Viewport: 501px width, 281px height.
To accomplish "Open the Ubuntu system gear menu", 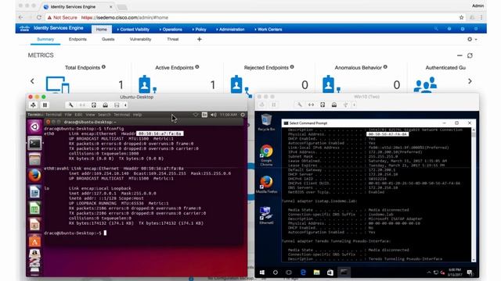I will point(243,115).
